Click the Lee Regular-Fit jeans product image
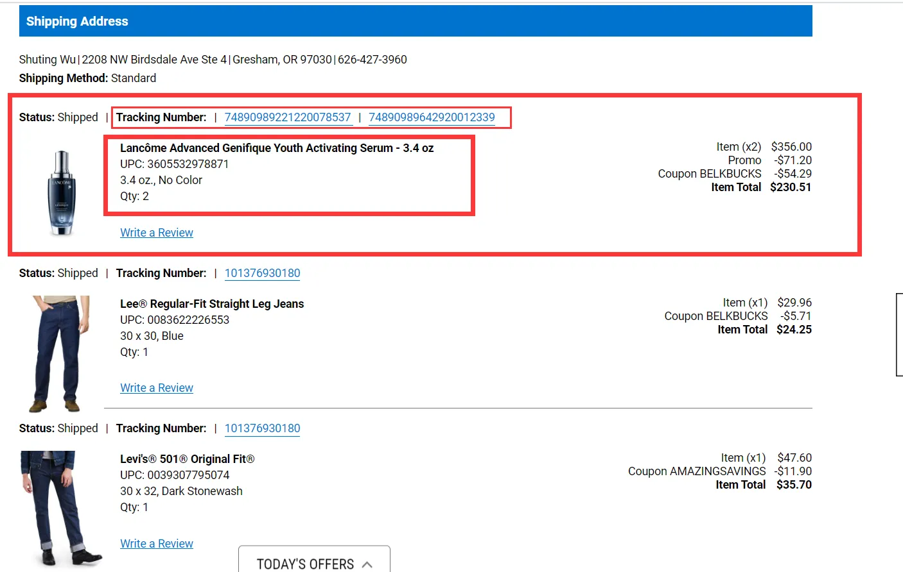903x572 pixels. 57,353
